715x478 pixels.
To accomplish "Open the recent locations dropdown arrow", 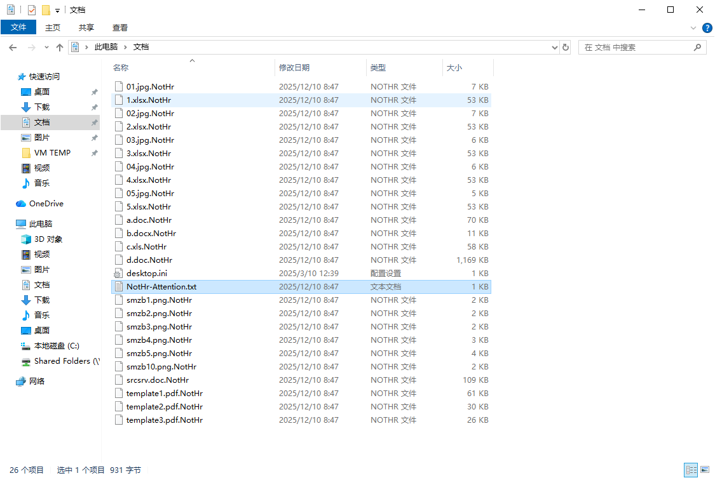I will click(x=46, y=48).
